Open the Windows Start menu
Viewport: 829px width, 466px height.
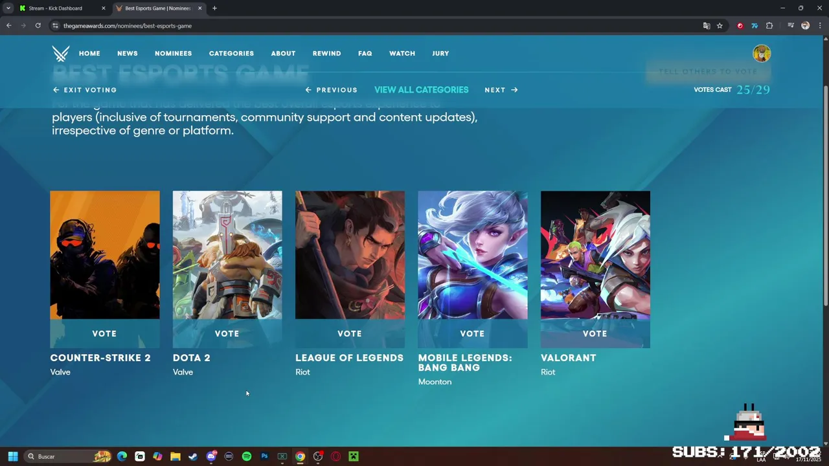pos(12,456)
